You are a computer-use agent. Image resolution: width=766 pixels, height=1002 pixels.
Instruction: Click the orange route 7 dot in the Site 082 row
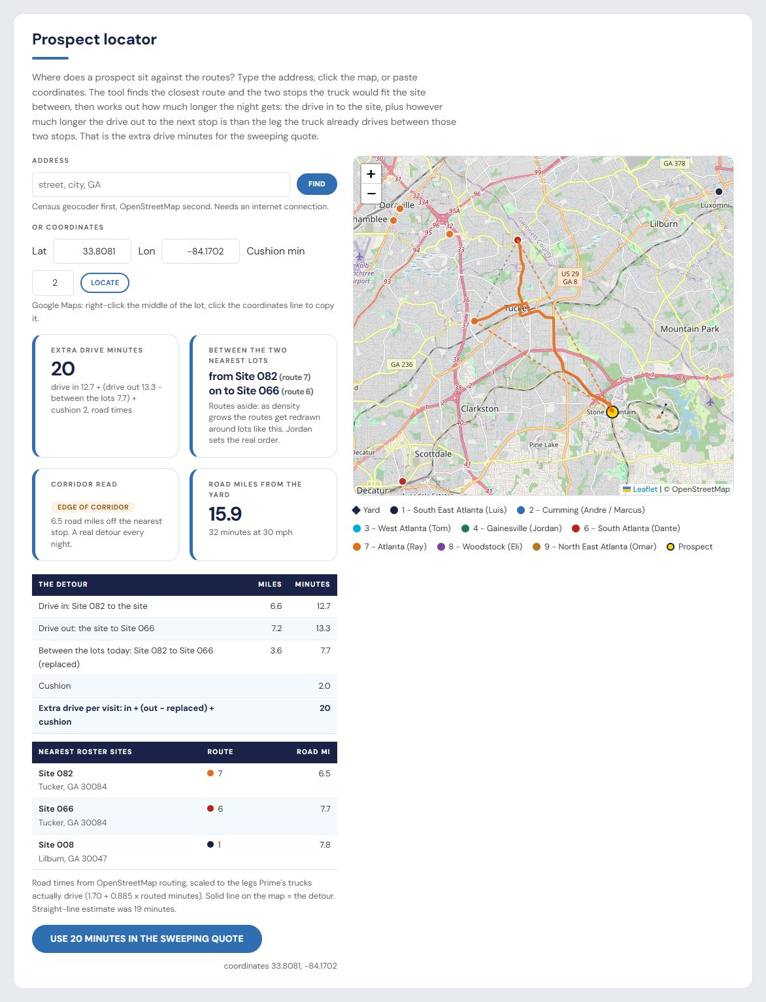210,773
